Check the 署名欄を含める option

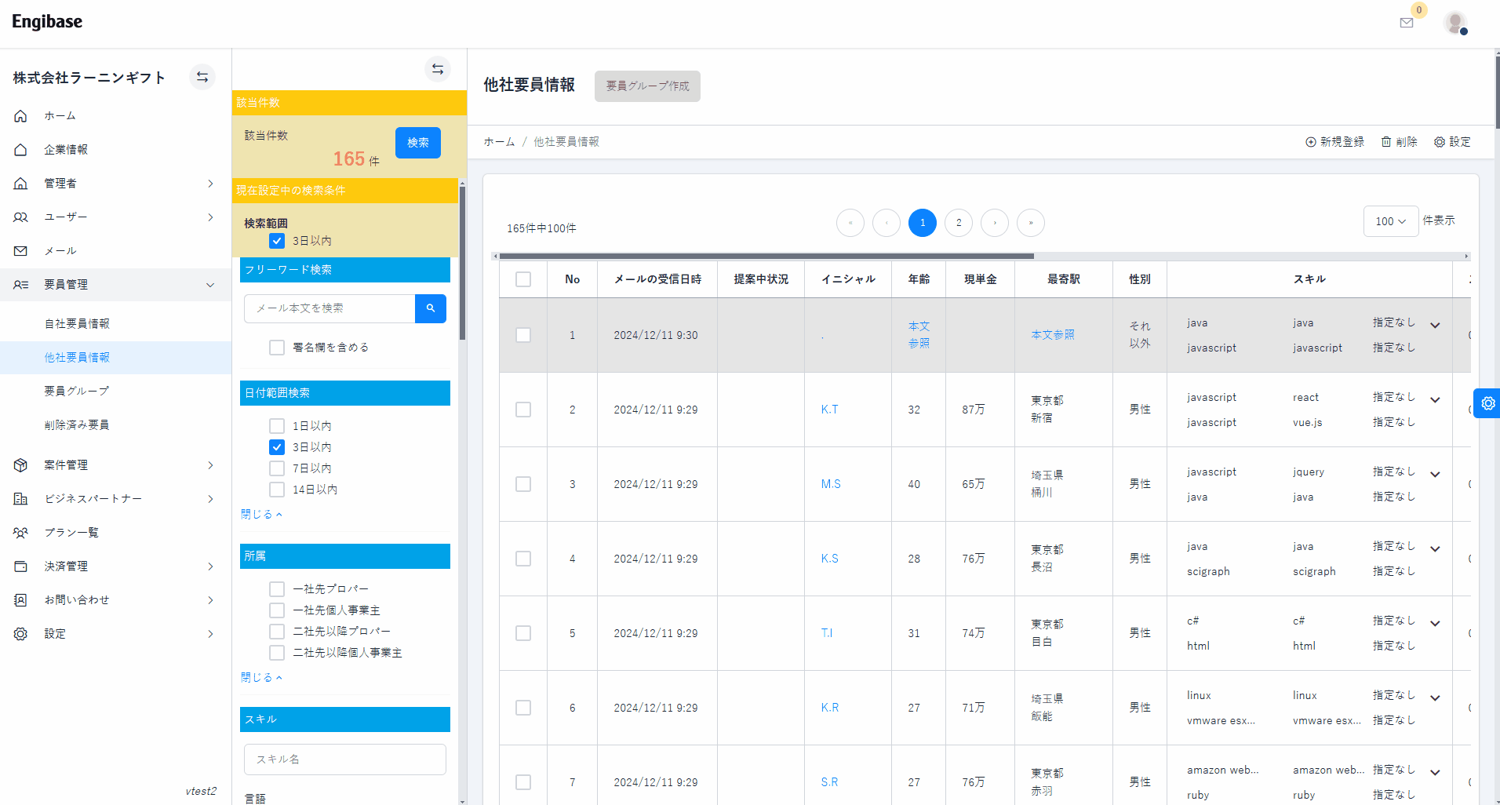[x=277, y=348]
